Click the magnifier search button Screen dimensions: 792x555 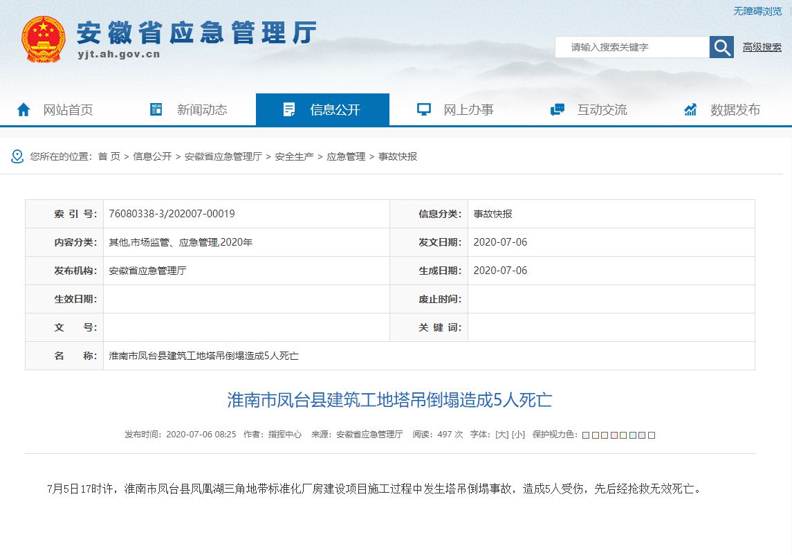click(x=721, y=47)
